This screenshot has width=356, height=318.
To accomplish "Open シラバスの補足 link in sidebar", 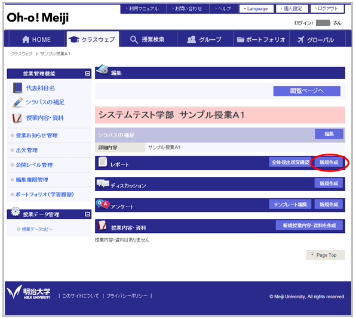I will 45,102.
